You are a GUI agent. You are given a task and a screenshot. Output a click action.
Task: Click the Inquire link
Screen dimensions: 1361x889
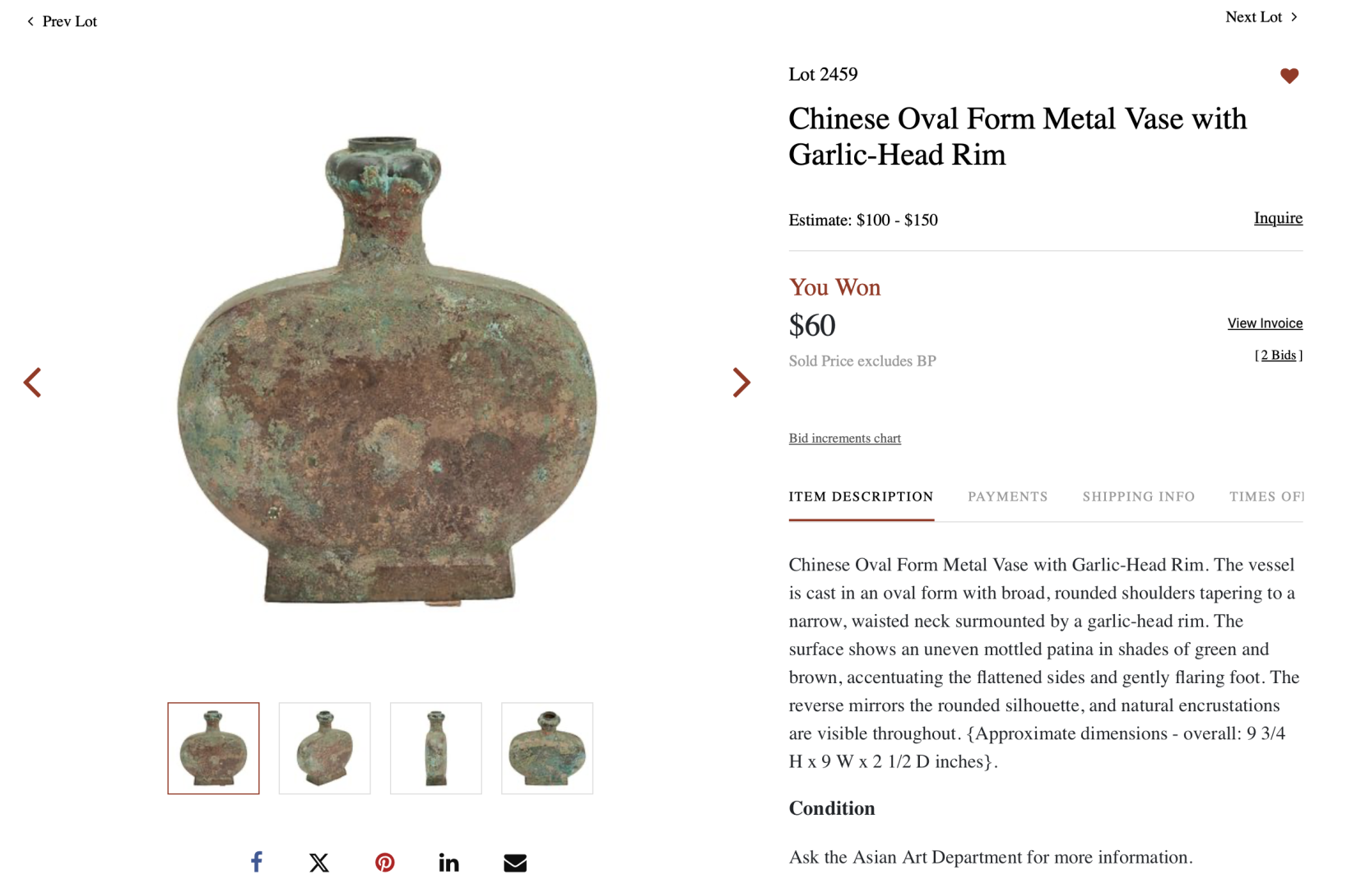[x=1277, y=218]
